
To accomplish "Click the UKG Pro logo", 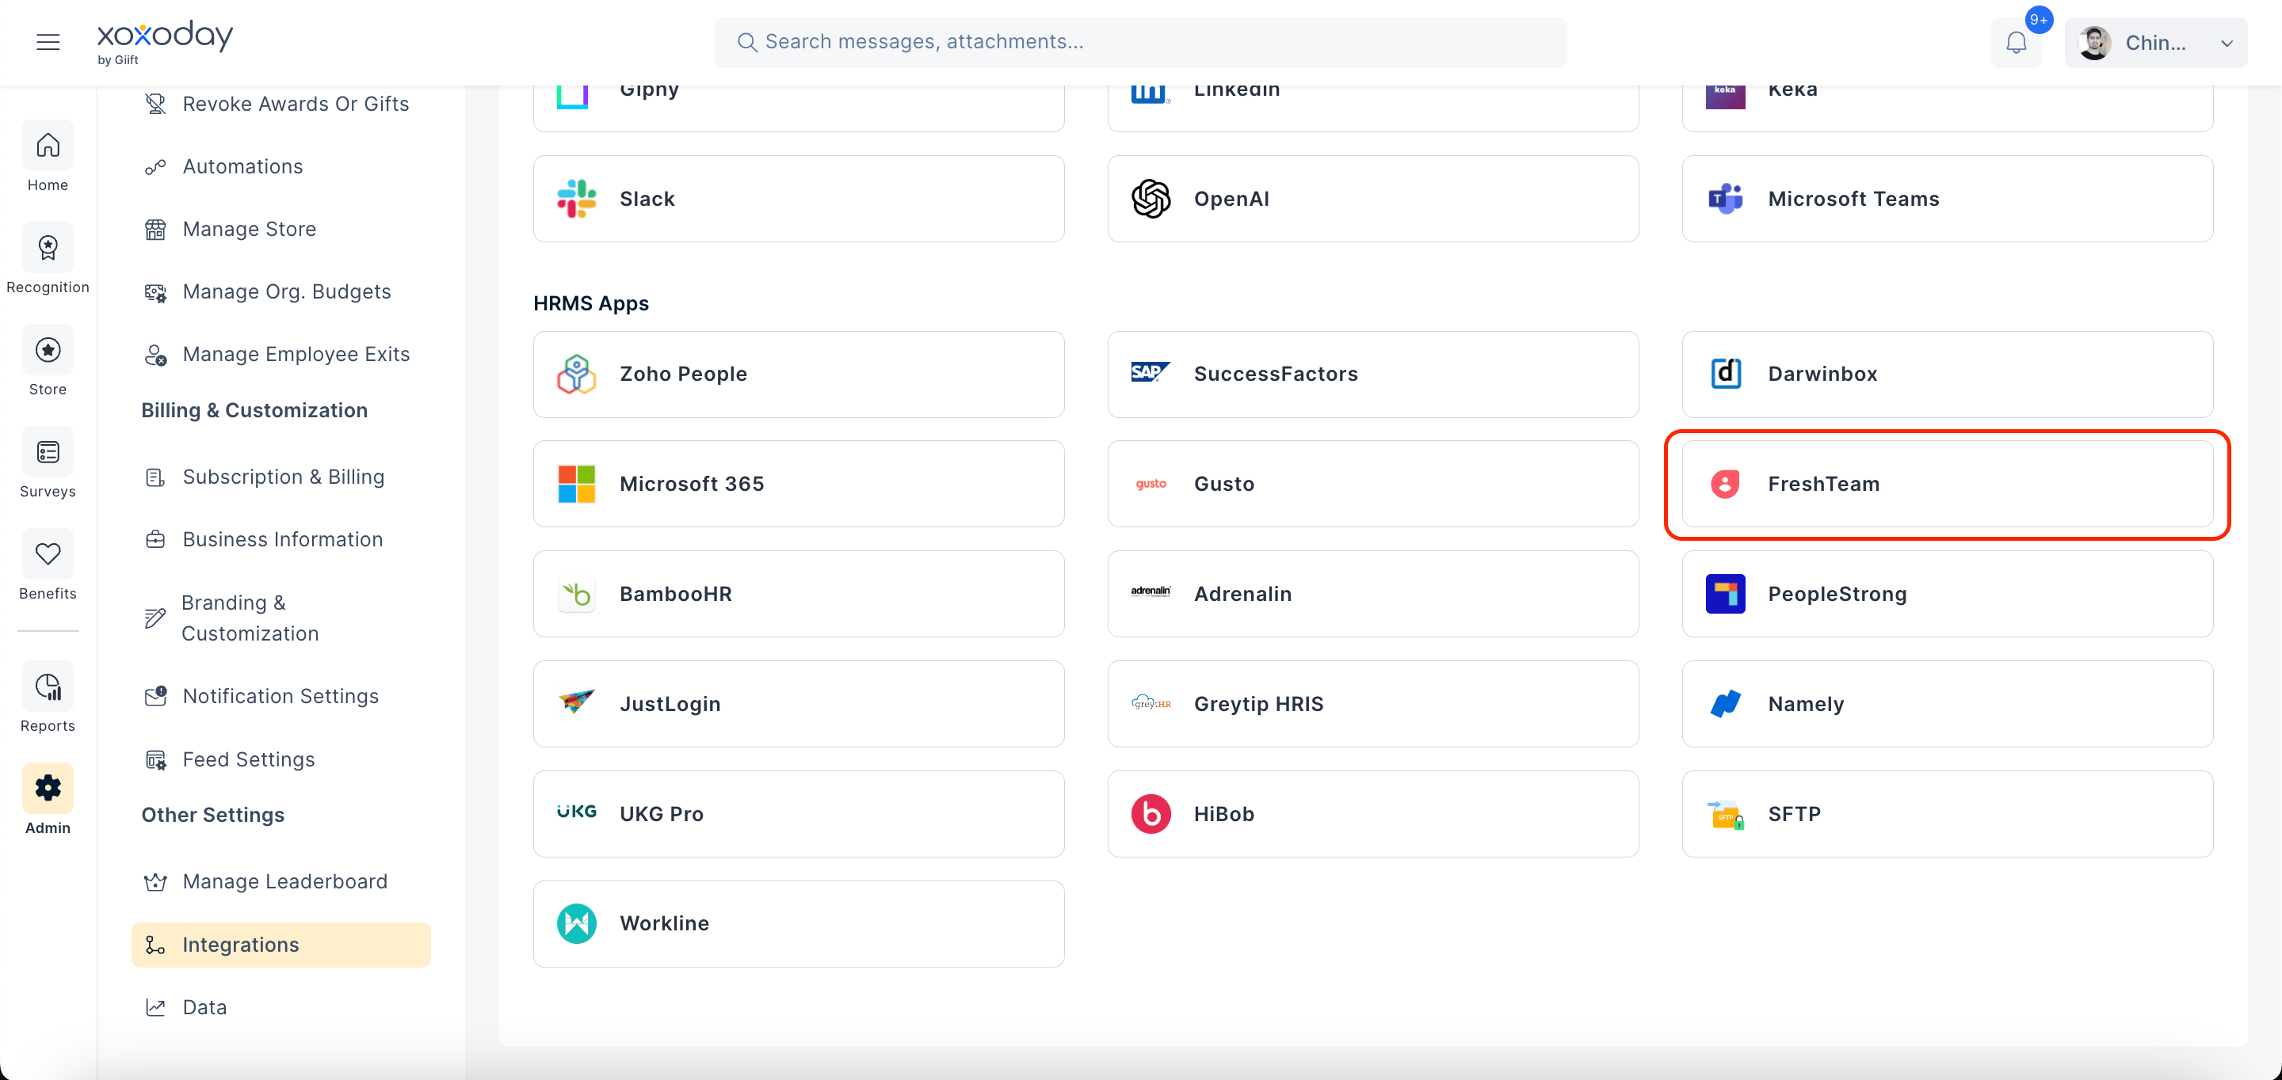I will coord(577,812).
